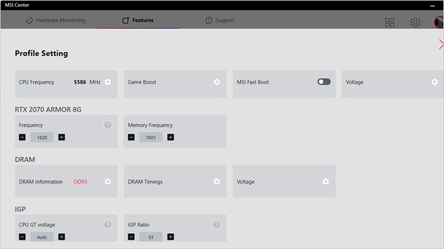Click Memory Frequency value field 7001
The width and height of the screenshot is (444, 249).
tap(151, 137)
